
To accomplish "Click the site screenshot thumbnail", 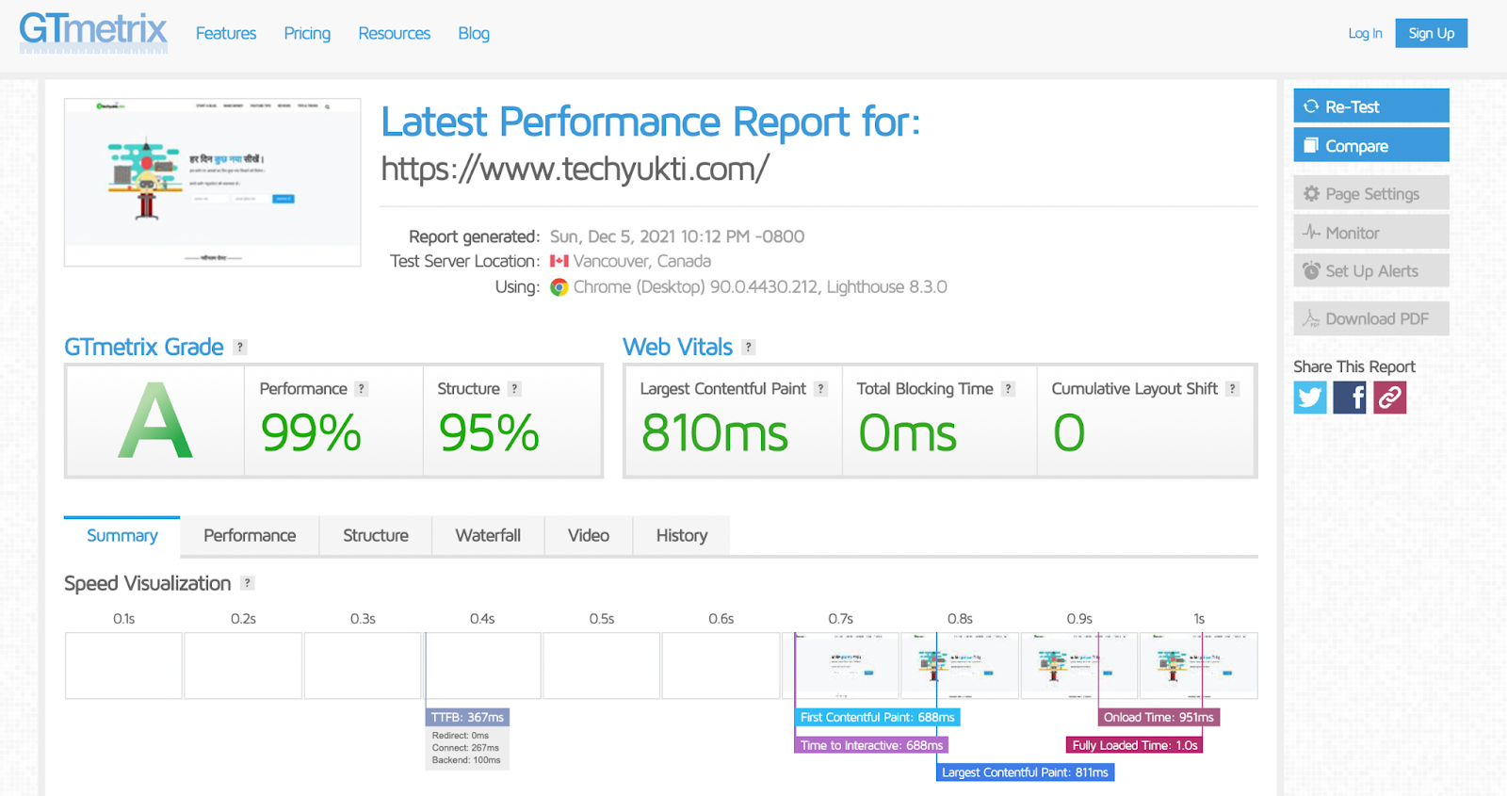I will click(x=213, y=183).
